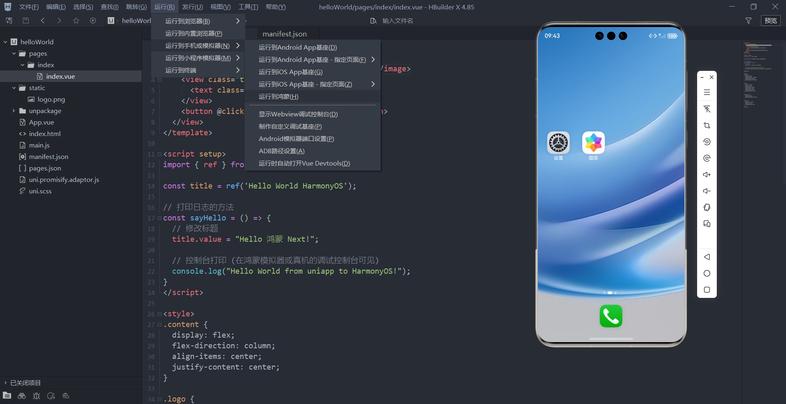786x404 pixels.
Task: Select 运行到鸿蒙(H) in submenu
Action: pyautogui.click(x=313, y=97)
